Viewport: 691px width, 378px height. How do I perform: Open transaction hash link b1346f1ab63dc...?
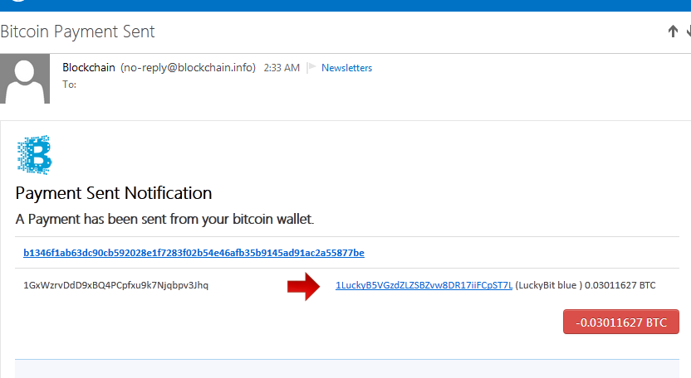coord(194,253)
